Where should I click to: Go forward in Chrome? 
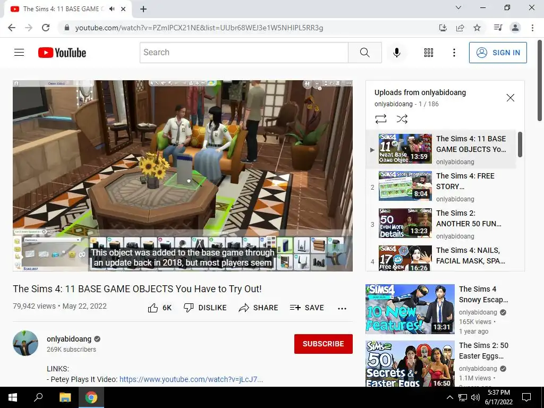(x=29, y=28)
